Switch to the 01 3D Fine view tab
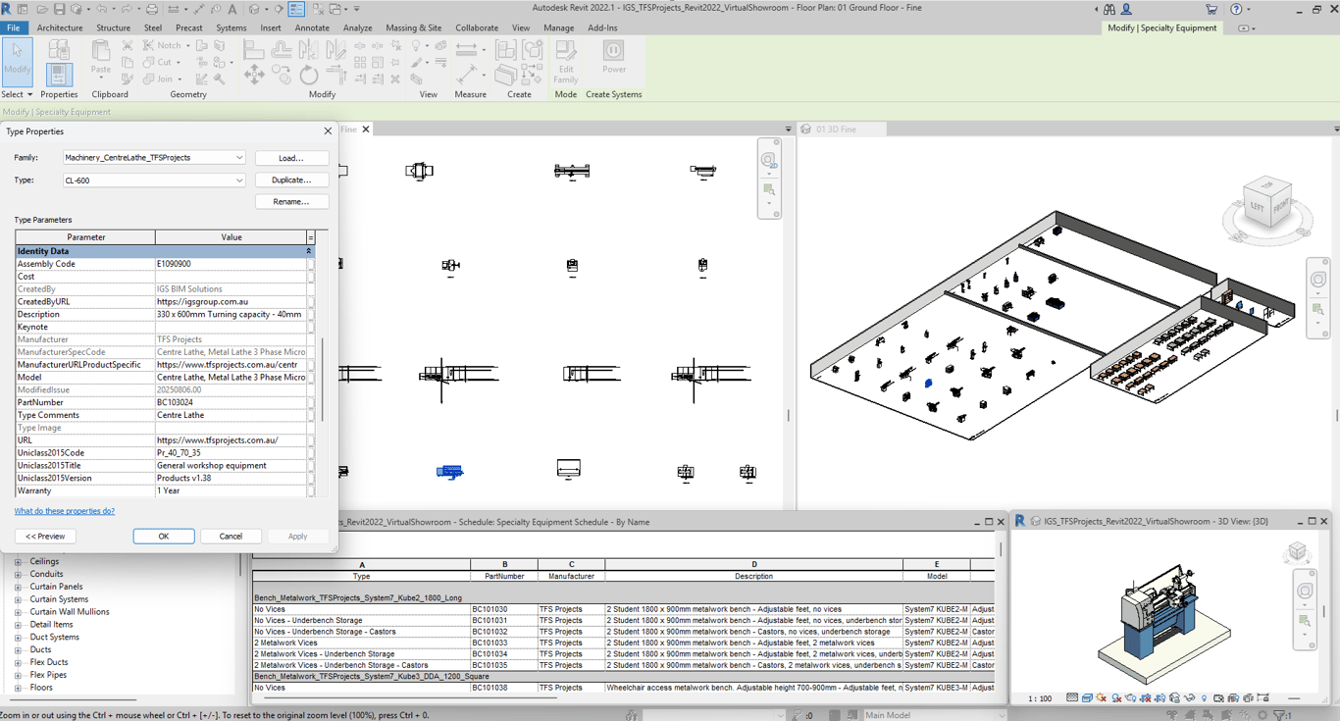Viewport: 1340px width, 721px height. pos(835,129)
